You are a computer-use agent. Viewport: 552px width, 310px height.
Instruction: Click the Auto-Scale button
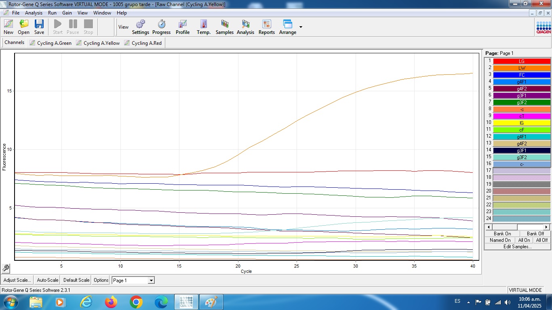click(x=48, y=280)
